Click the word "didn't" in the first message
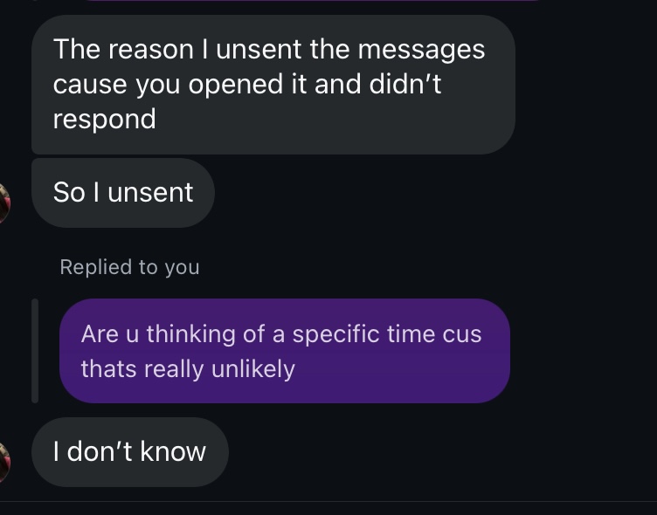Screen dimensions: 657x515 405,84
